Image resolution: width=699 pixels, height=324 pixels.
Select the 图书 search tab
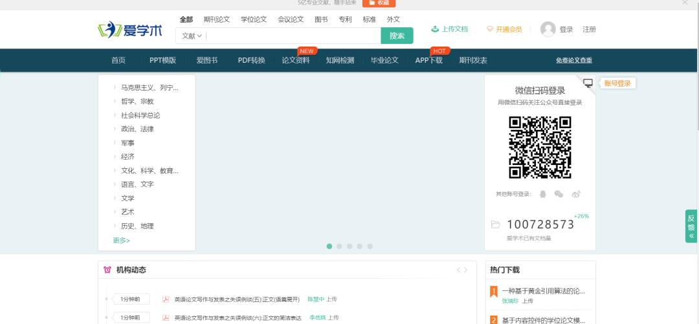321,19
